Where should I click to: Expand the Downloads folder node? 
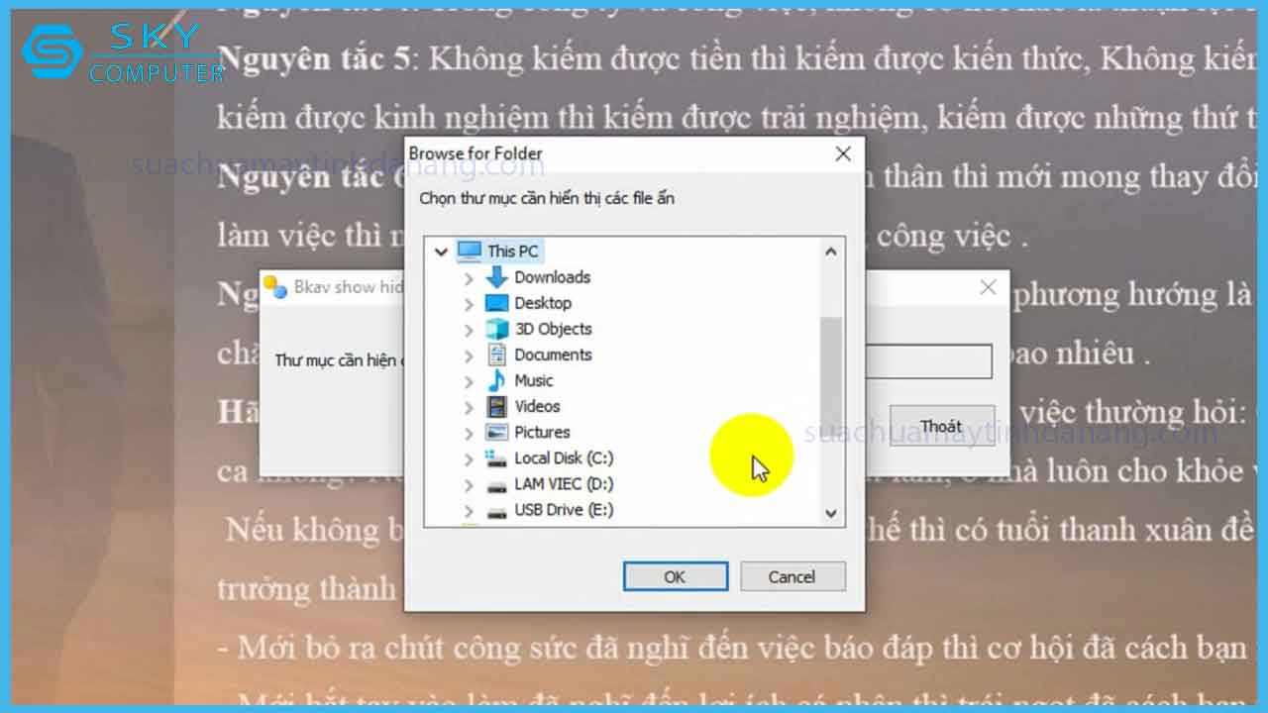pos(469,277)
